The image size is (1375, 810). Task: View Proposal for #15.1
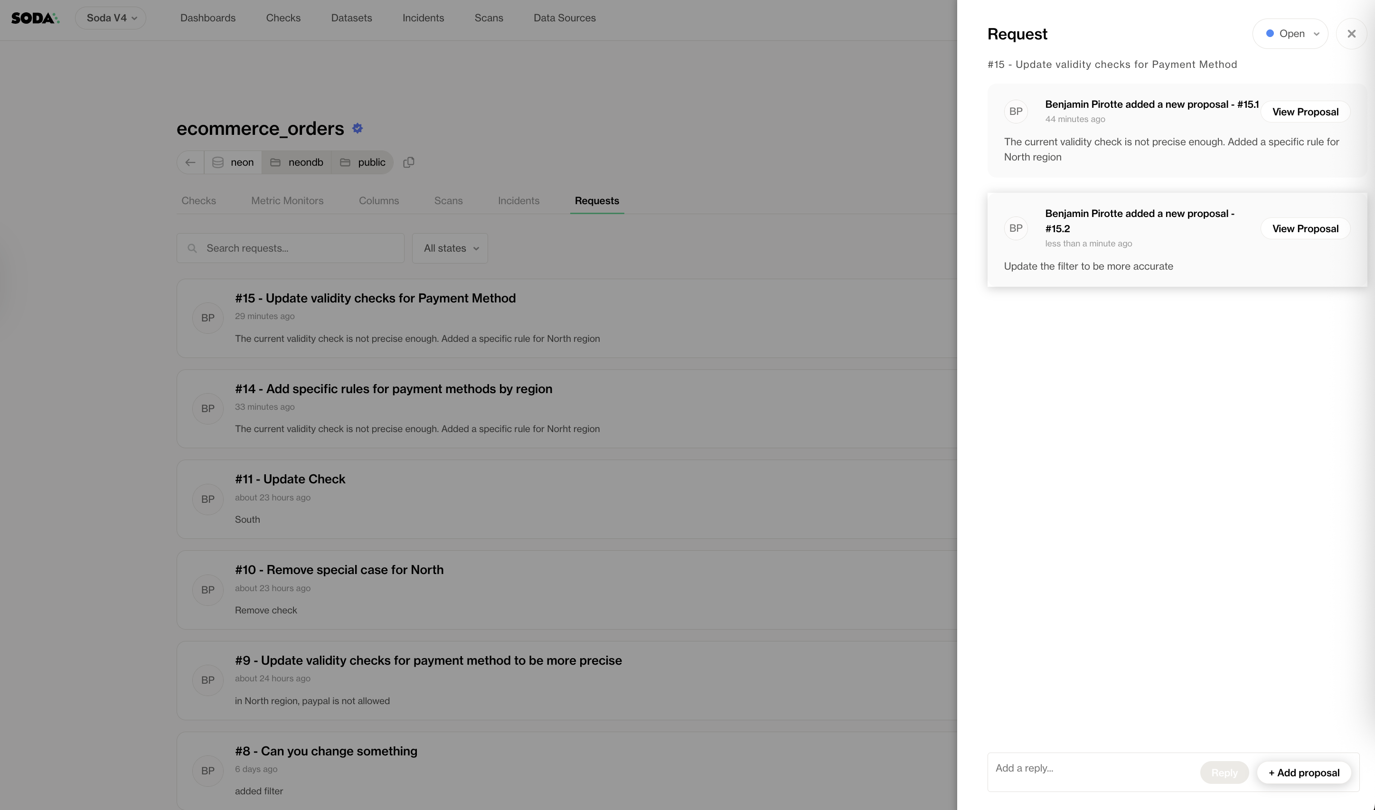pyautogui.click(x=1305, y=112)
